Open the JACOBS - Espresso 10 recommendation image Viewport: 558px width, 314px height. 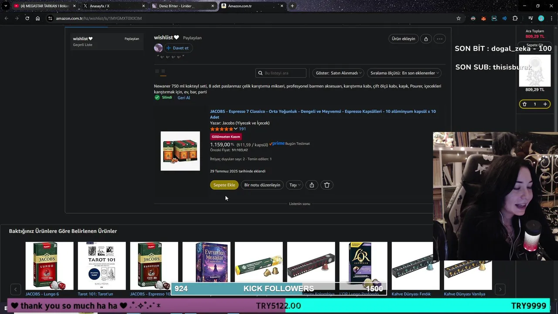click(154, 266)
